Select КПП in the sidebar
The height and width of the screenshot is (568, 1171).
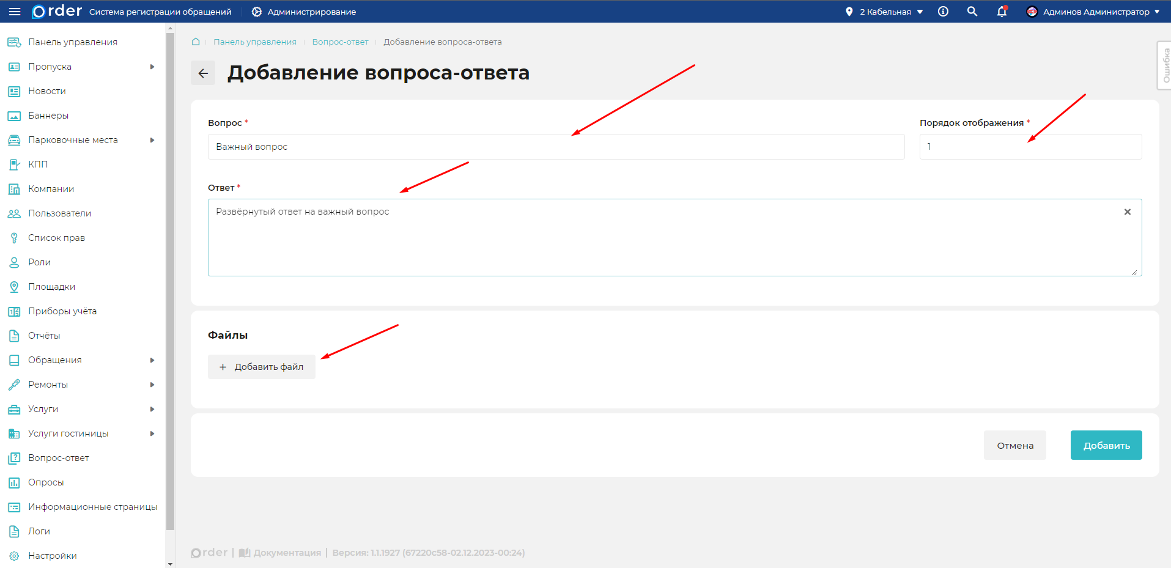click(39, 164)
